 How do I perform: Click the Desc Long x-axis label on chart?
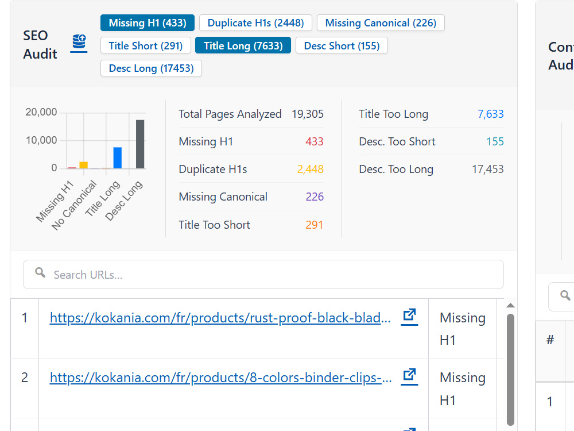click(x=124, y=201)
